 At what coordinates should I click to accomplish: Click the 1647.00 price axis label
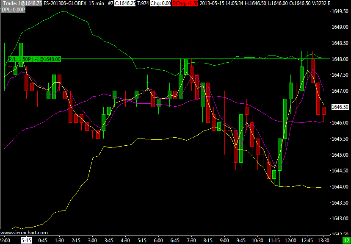pyautogui.click(x=340, y=91)
